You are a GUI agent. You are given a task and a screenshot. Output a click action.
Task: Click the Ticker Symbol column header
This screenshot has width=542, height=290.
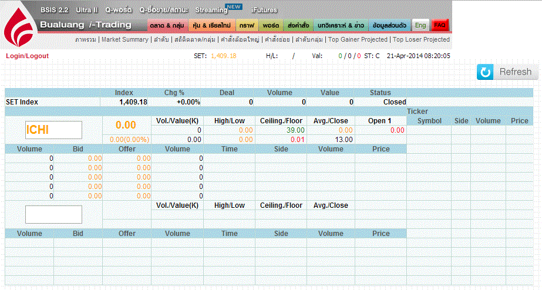[x=429, y=121]
